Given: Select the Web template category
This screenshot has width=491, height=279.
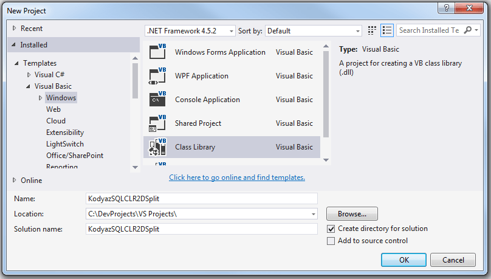Looking at the screenshot, I should [x=53, y=109].
